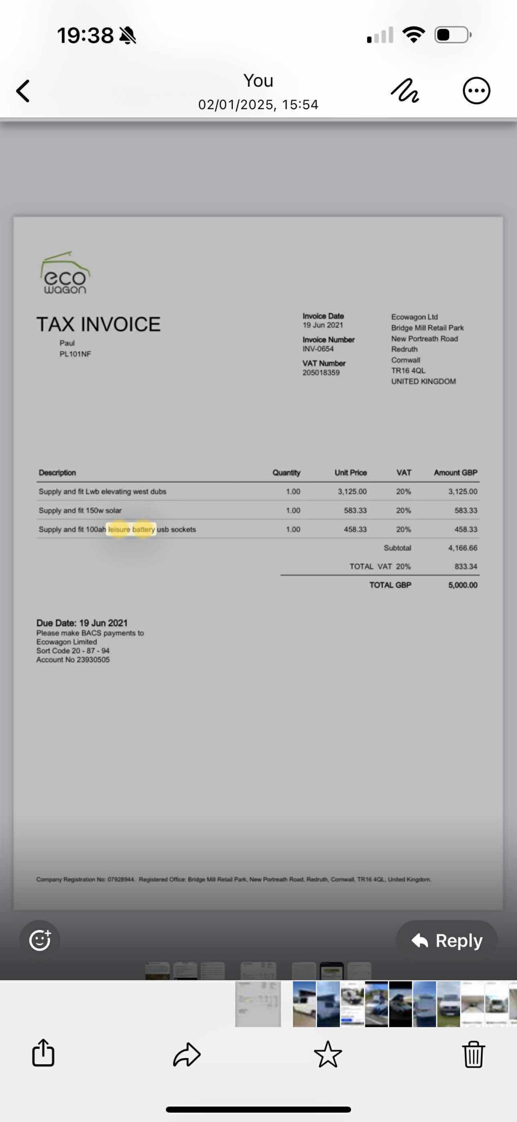The width and height of the screenshot is (517, 1122).
Task: Tap the VAT total '833.34'
Action: (x=466, y=566)
